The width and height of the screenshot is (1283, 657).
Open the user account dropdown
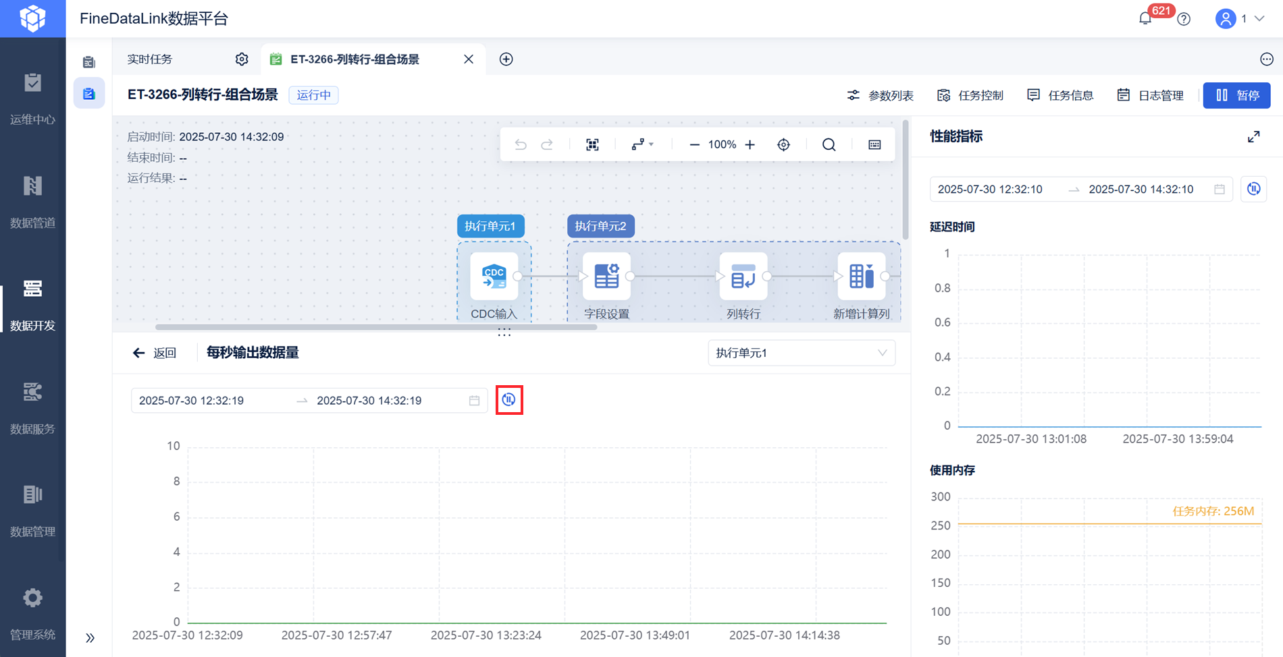click(x=1240, y=19)
